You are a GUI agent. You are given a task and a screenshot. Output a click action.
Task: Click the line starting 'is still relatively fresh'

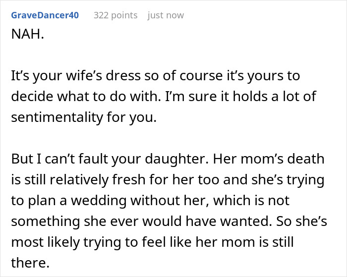pos(168,180)
